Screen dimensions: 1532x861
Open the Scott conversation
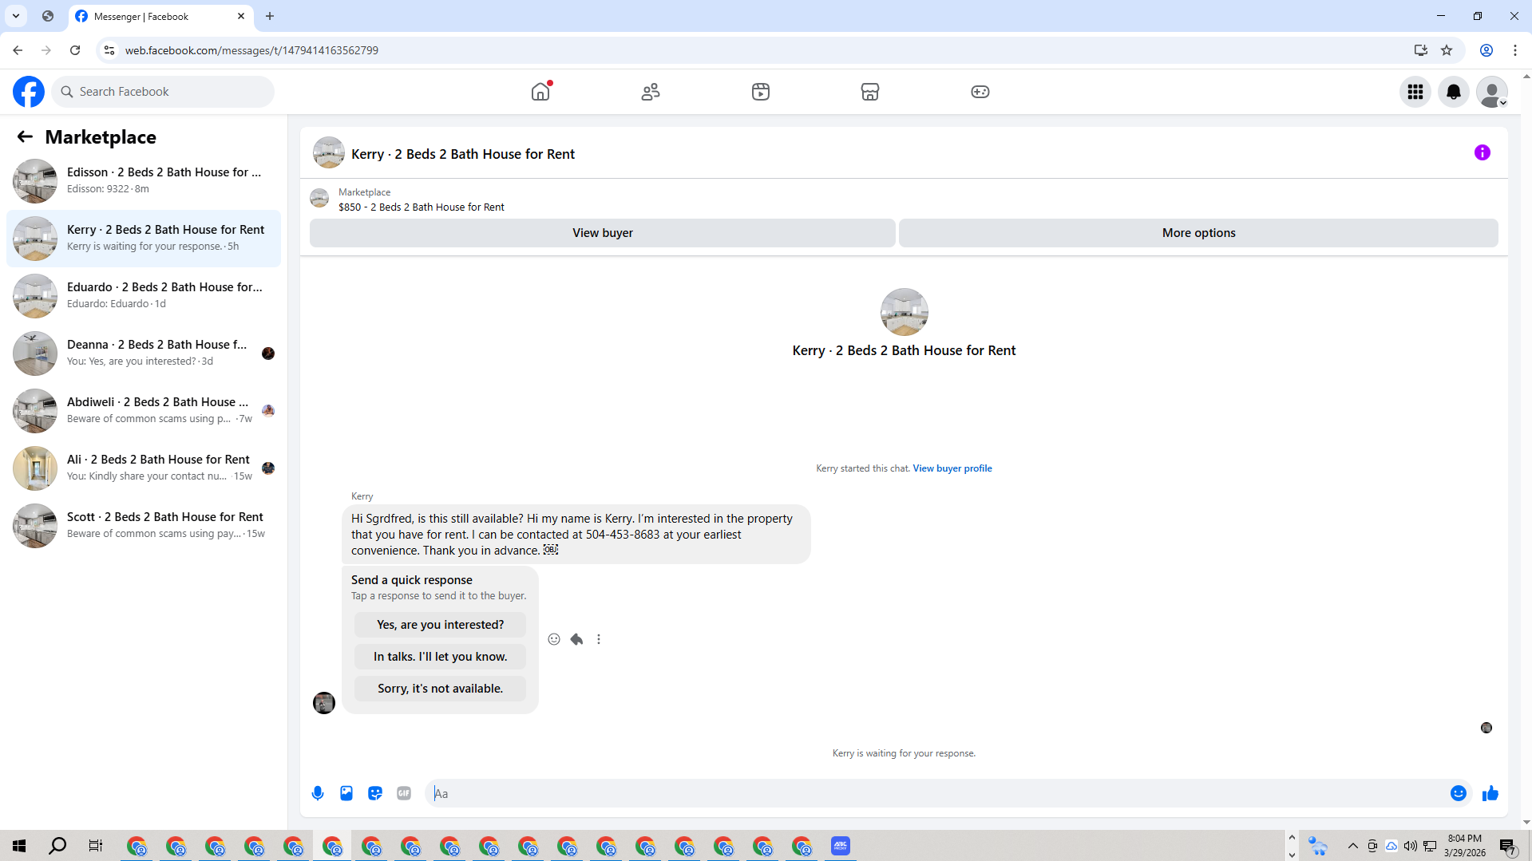coord(144,526)
